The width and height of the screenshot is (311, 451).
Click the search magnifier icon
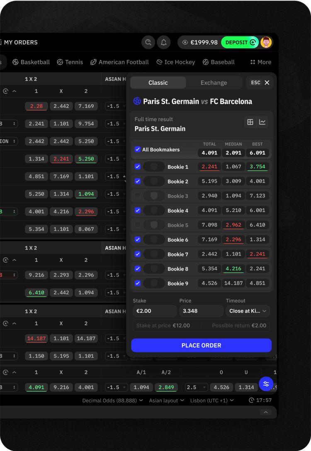[148, 42]
